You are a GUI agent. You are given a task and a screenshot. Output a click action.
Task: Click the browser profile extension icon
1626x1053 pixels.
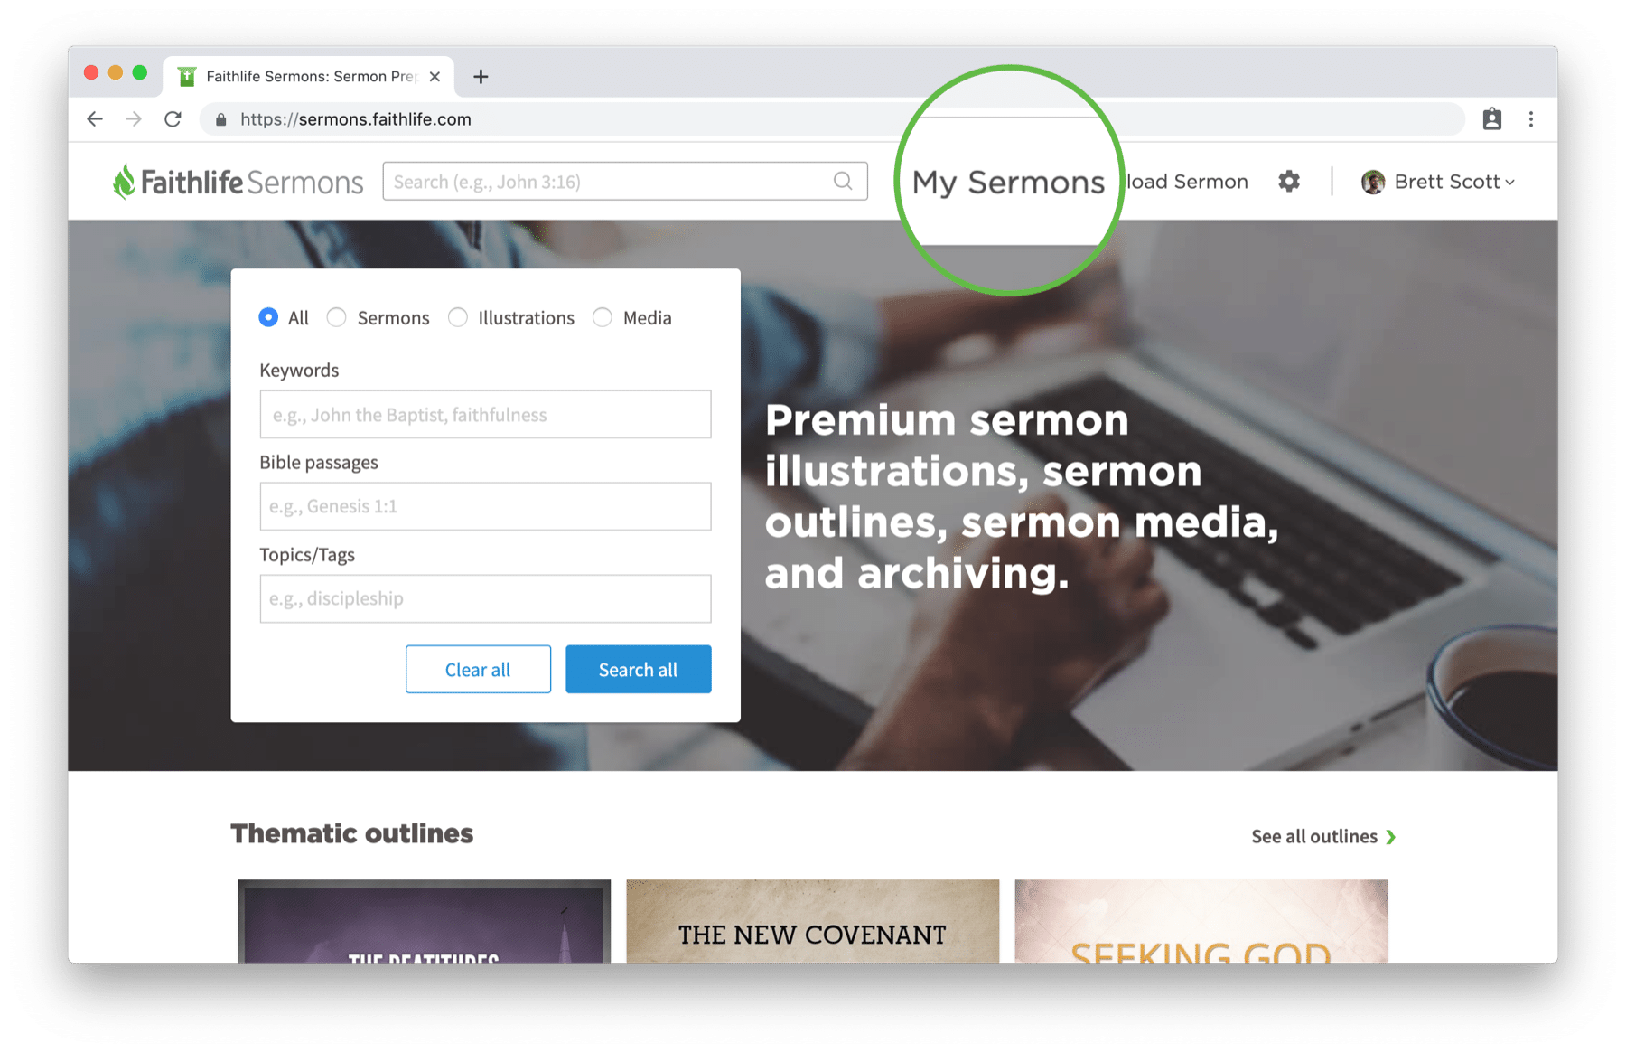(x=1491, y=119)
